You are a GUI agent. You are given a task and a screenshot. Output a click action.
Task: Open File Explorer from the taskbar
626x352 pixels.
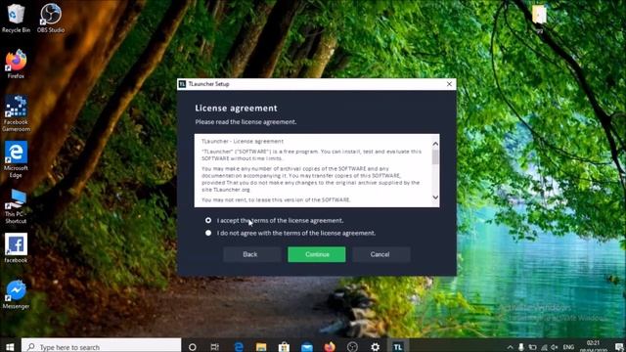pos(261,347)
